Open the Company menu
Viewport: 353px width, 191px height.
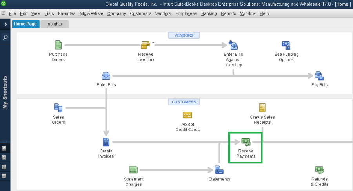pyautogui.click(x=116, y=13)
